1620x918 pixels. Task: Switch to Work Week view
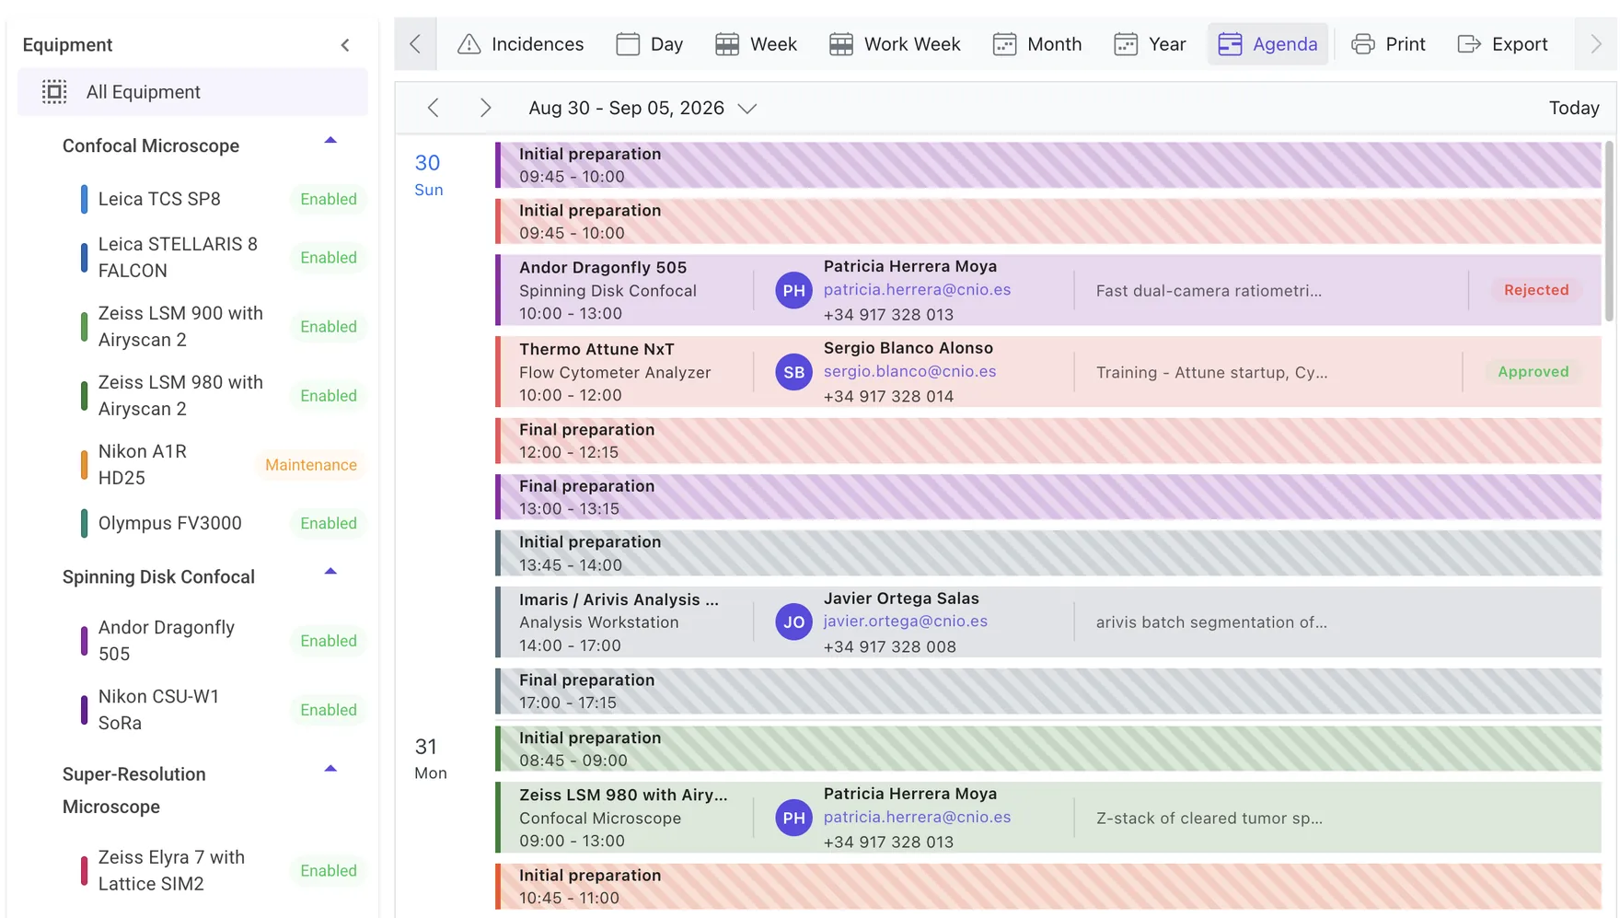point(894,44)
